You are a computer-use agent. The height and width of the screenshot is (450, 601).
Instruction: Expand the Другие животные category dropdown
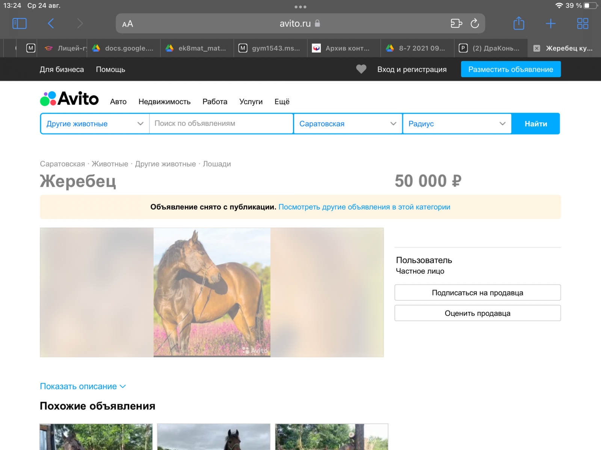click(x=95, y=124)
